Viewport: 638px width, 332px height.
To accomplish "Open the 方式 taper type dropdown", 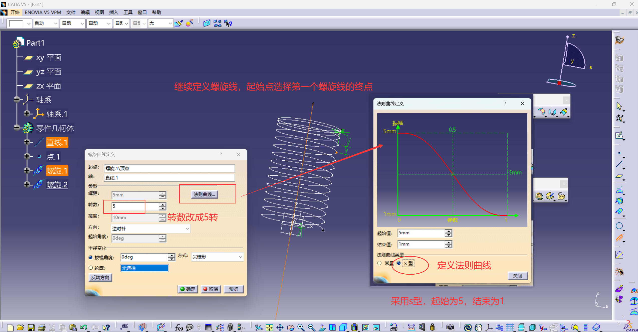I will [x=240, y=257].
